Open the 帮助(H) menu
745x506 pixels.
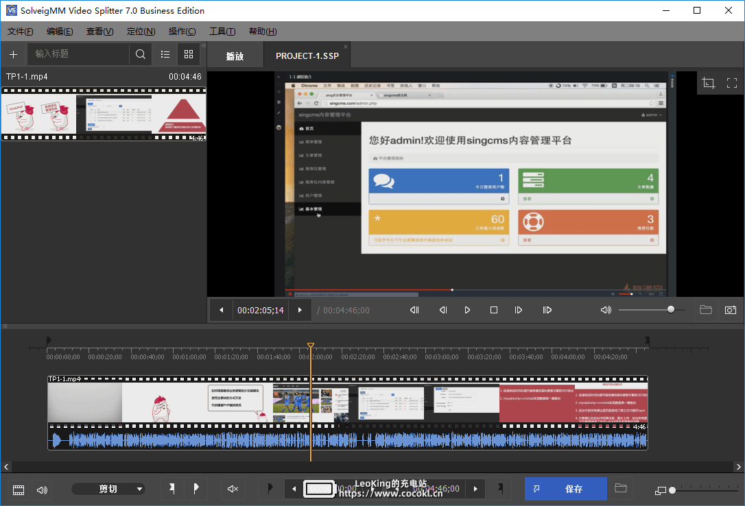point(263,32)
